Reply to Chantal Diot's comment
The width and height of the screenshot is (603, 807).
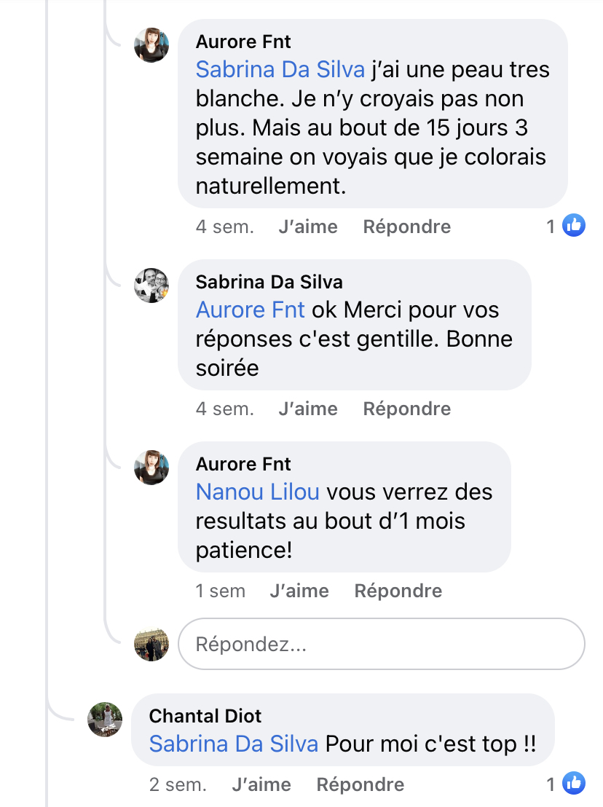tap(360, 784)
